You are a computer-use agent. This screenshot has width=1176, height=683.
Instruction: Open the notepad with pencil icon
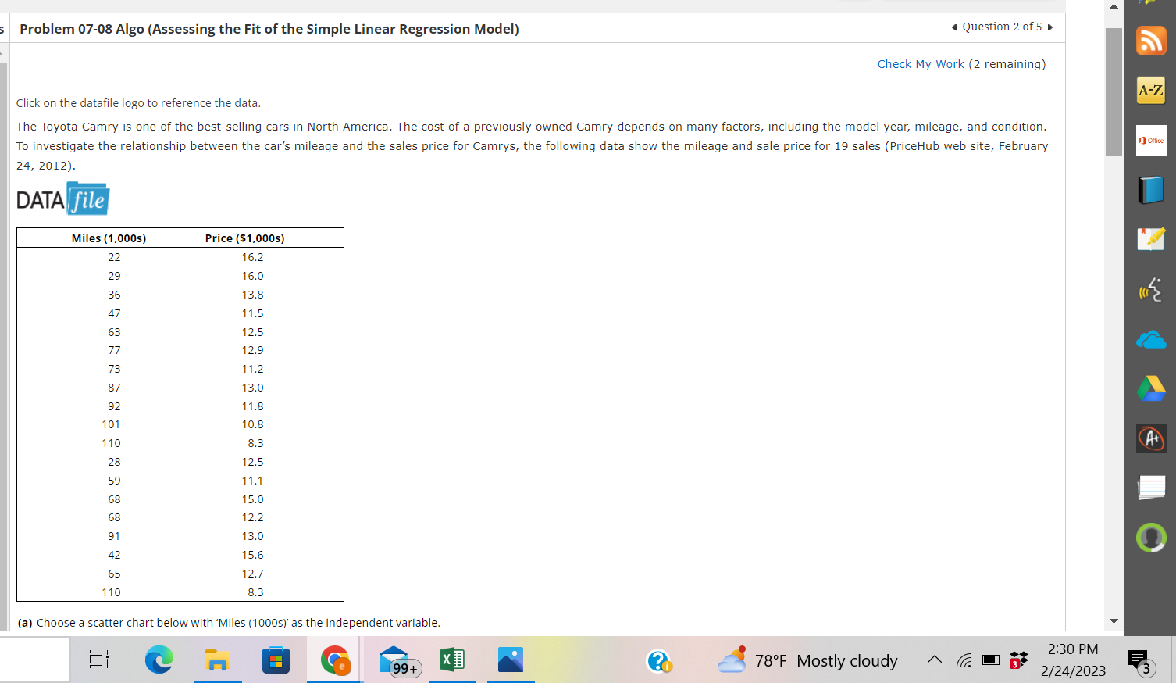1151,239
